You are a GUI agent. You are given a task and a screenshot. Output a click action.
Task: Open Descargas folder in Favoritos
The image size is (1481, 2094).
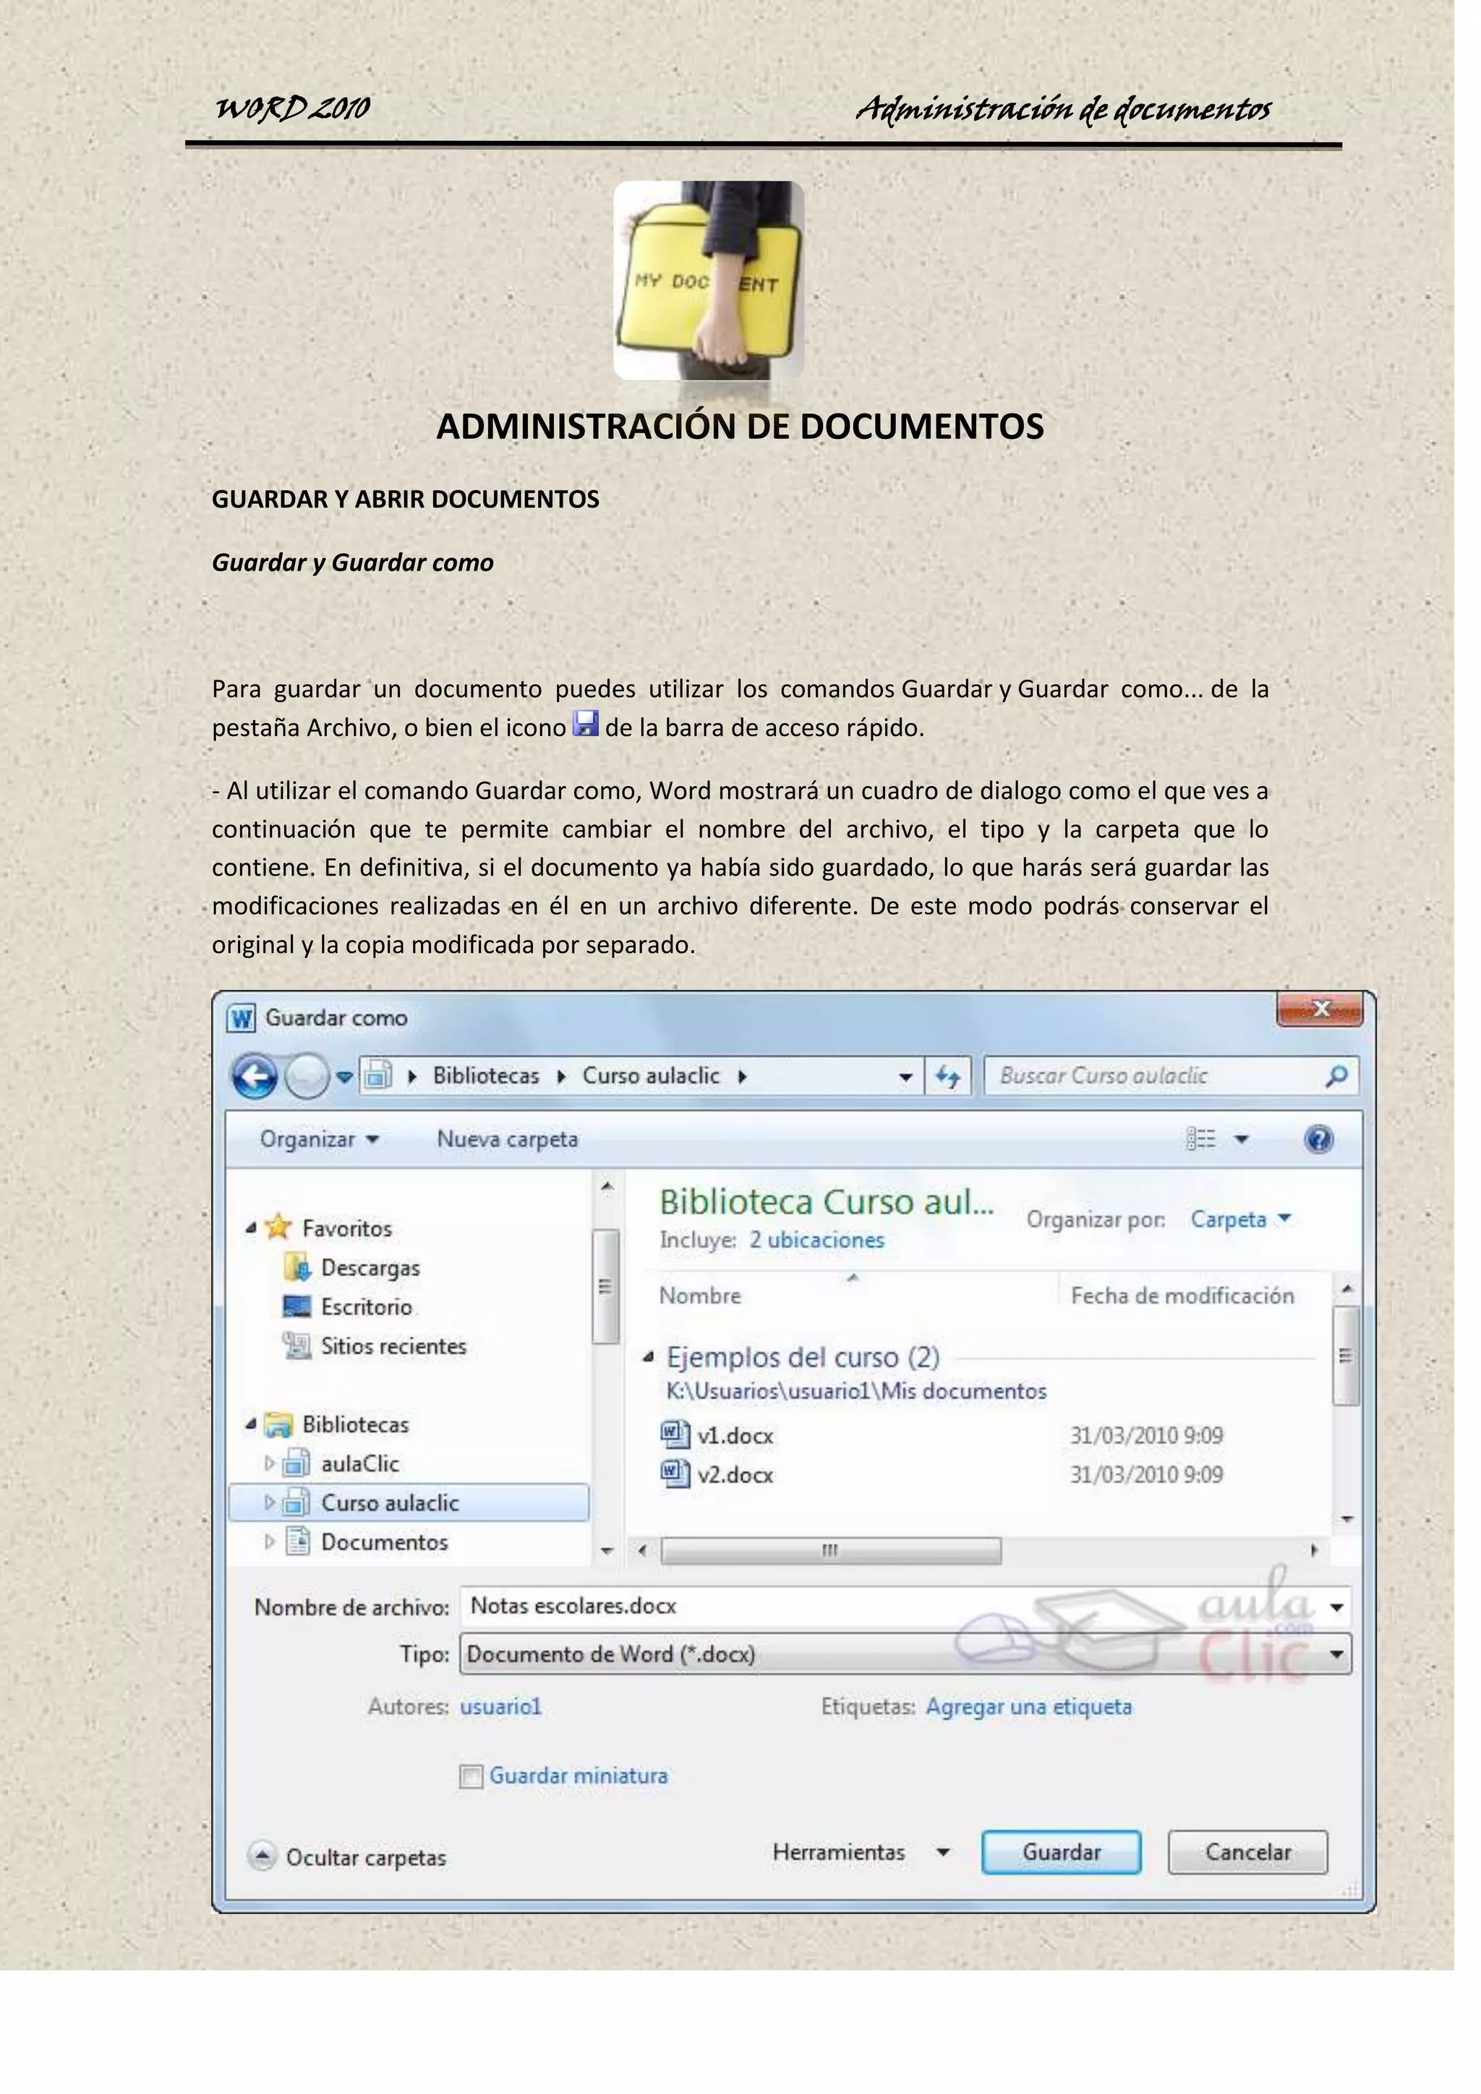click(370, 1268)
